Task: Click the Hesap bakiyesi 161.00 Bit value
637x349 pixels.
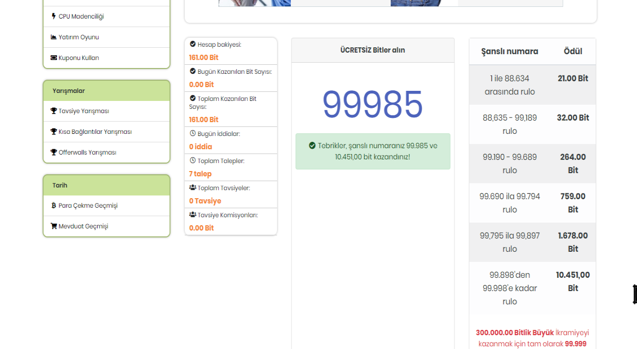Action: tap(204, 57)
